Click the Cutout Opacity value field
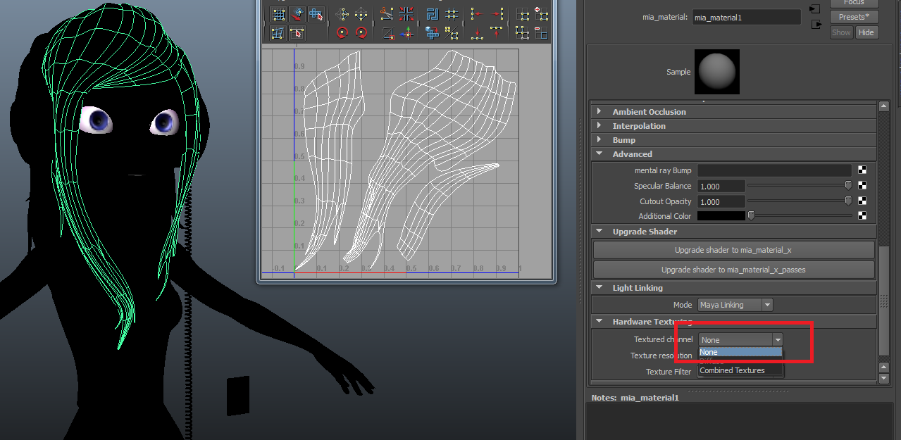901x440 pixels. [721, 202]
